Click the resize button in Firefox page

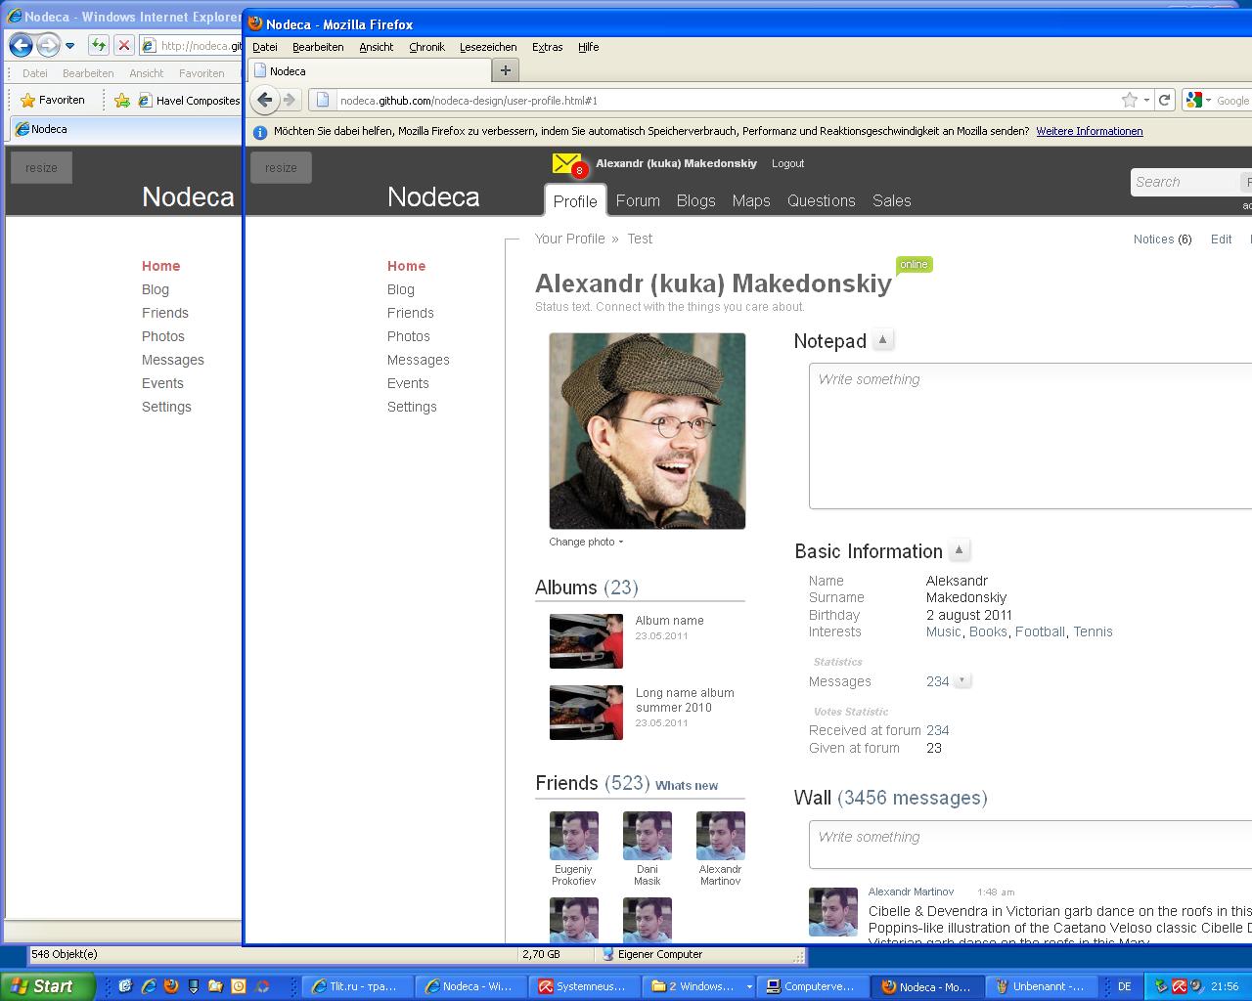(x=281, y=167)
